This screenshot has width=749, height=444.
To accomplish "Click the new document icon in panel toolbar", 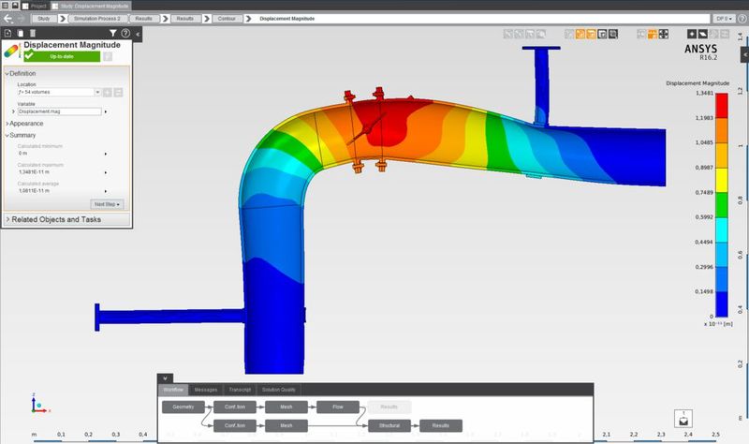I will coord(7,33).
